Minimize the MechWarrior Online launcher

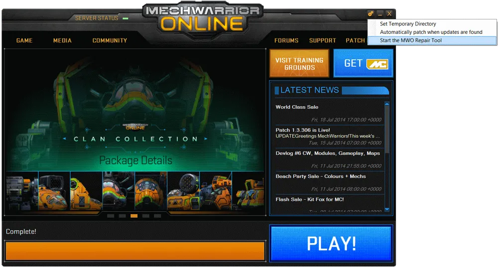point(380,13)
